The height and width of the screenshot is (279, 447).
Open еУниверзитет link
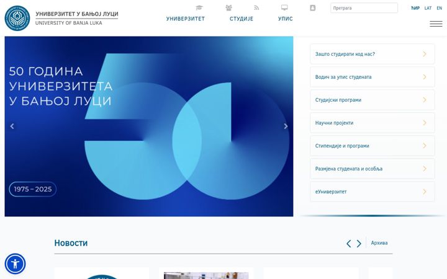[x=372, y=192]
